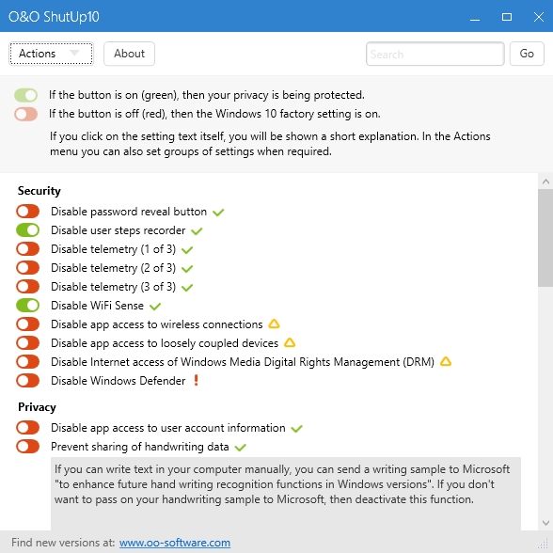The image size is (553, 553).
Task: Click yellow warning triangle beside loosely coupled devices
Action: tap(290, 342)
